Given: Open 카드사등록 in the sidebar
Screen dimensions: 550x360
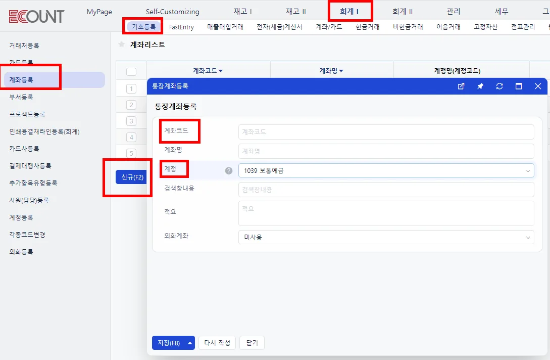Looking at the screenshot, I should pyautogui.click(x=24, y=149).
